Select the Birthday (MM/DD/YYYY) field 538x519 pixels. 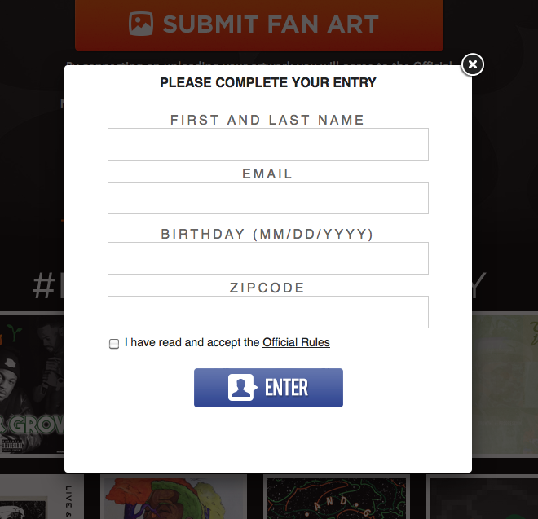point(268,258)
